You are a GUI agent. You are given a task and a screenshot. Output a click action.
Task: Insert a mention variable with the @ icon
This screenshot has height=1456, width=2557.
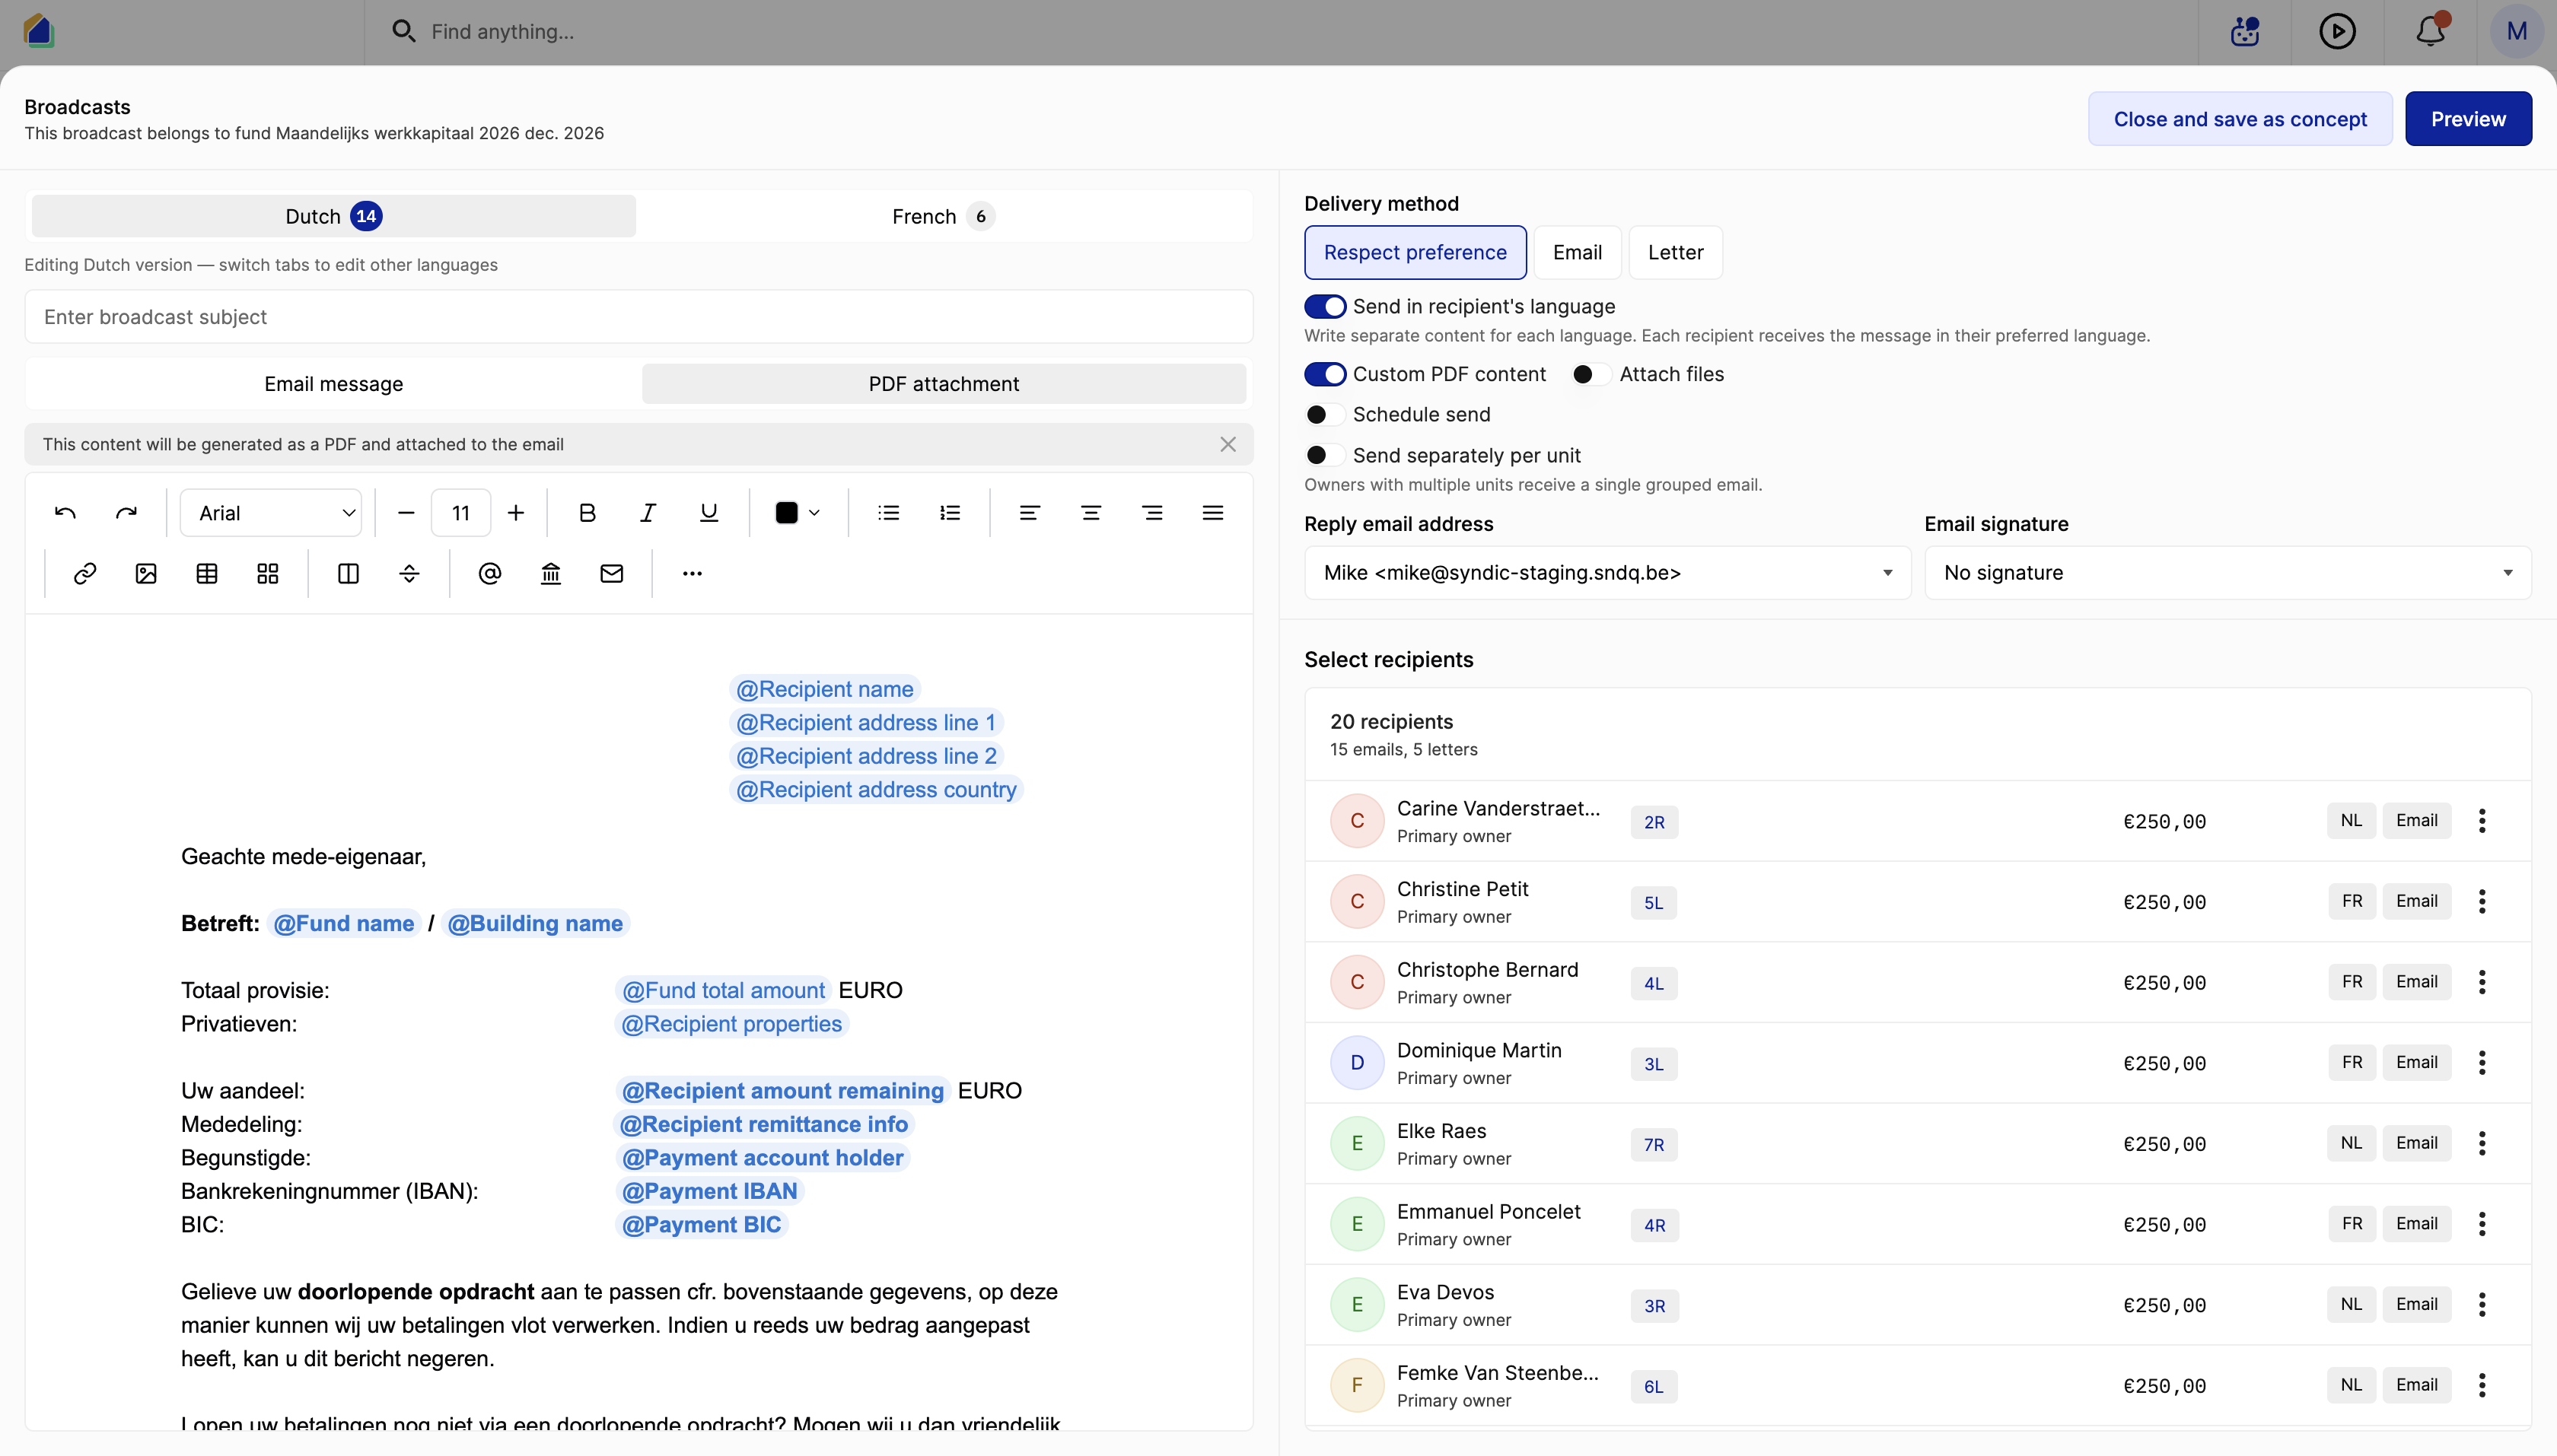tap(489, 573)
